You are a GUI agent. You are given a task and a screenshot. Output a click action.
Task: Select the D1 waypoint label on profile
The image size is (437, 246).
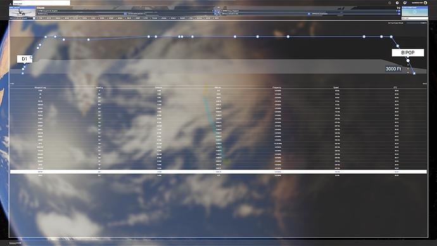click(25, 59)
